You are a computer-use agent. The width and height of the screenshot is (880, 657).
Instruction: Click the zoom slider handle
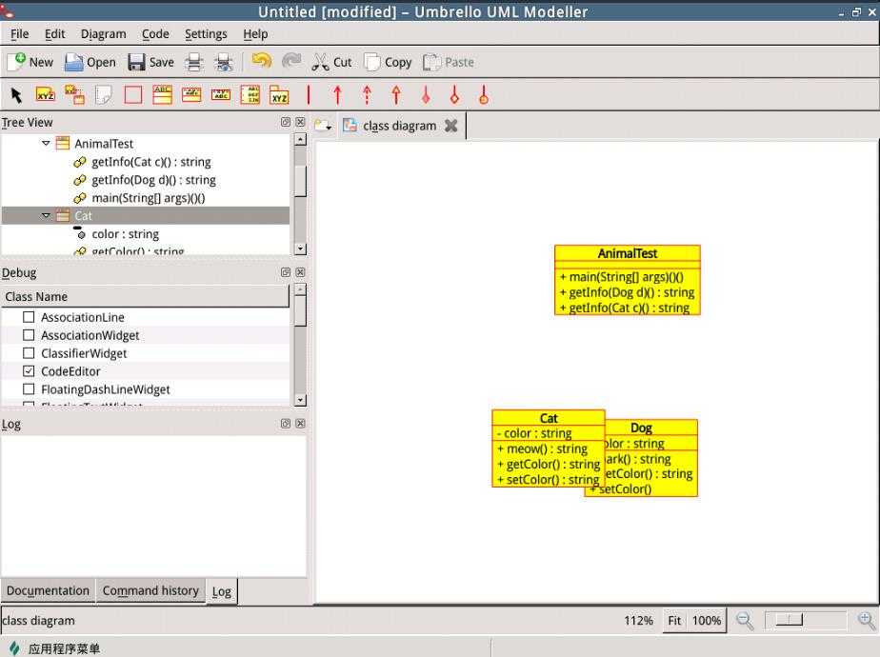point(790,620)
